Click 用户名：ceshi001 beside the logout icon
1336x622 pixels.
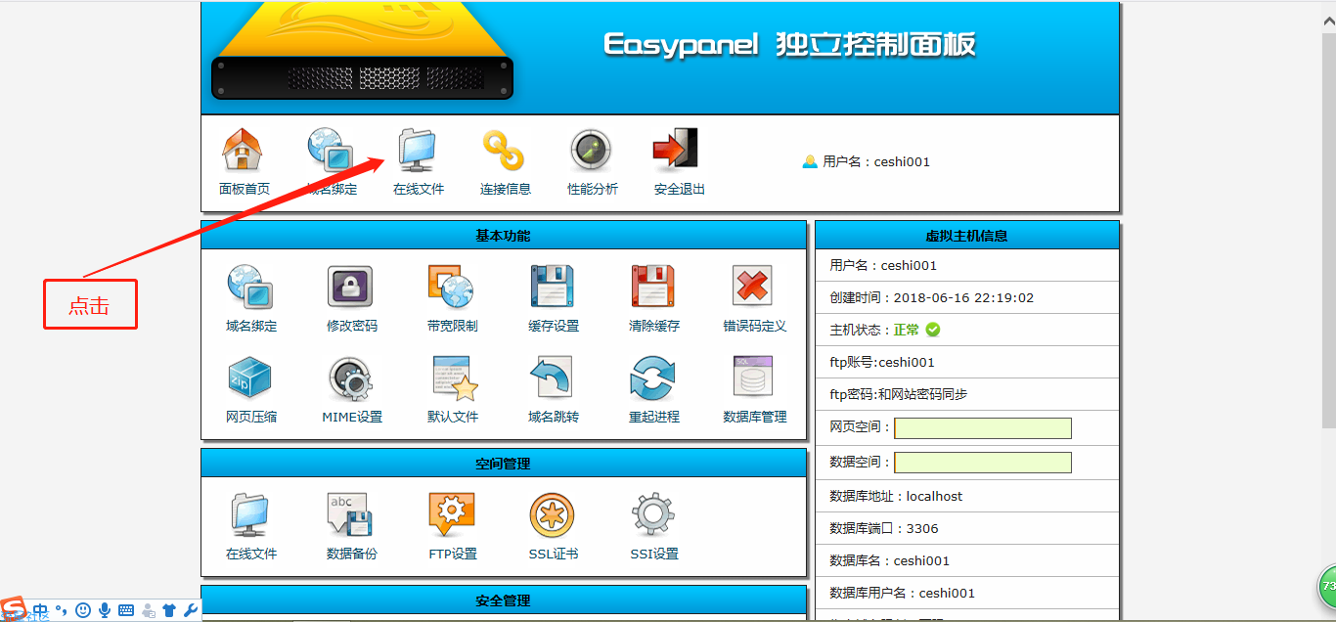876,162
